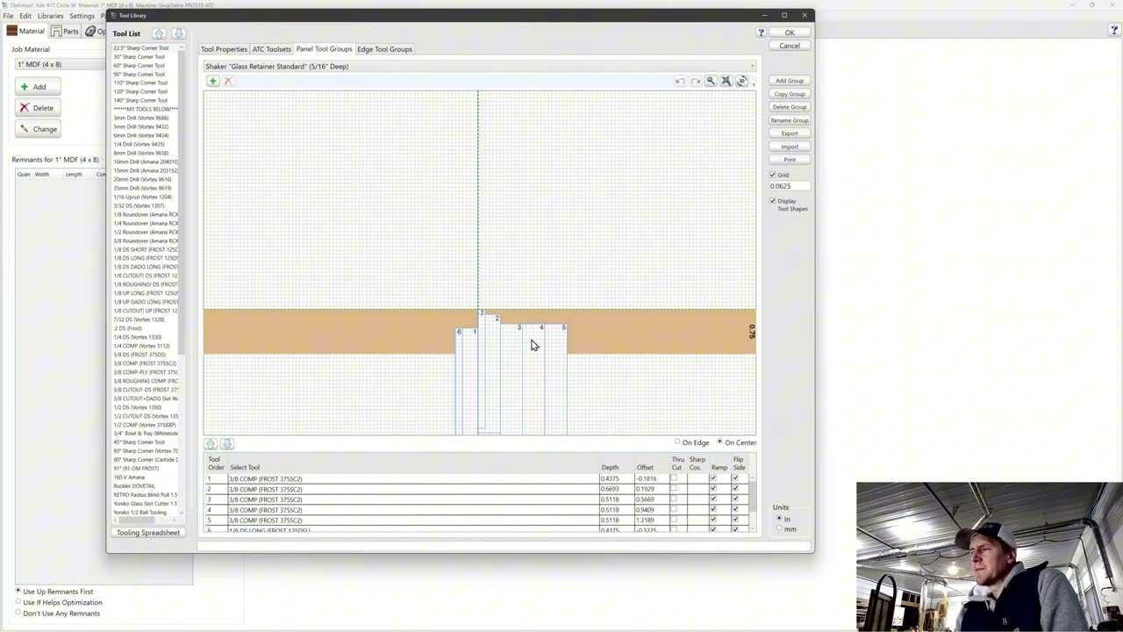Select 3mm Drill (Vortex 9686) in Tool List
This screenshot has height=632, width=1123.
click(140, 118)
